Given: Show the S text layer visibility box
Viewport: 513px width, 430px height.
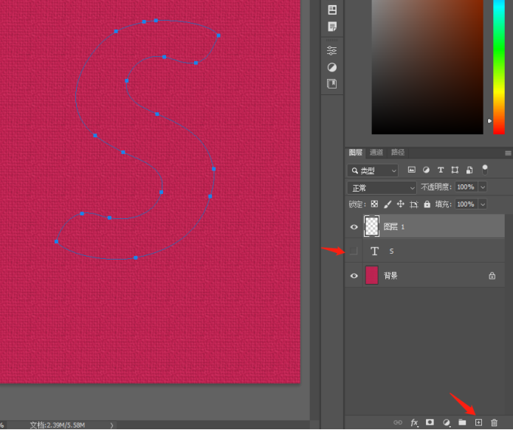Looking at the screenshot, I should (354, 251).
